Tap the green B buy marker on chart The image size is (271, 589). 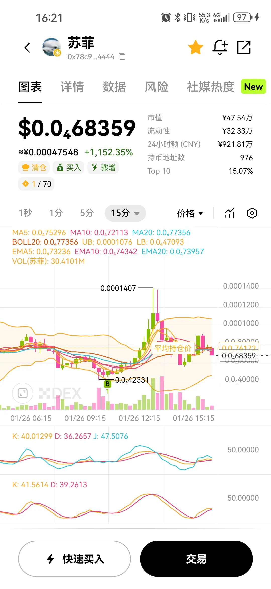pos(108,384)
